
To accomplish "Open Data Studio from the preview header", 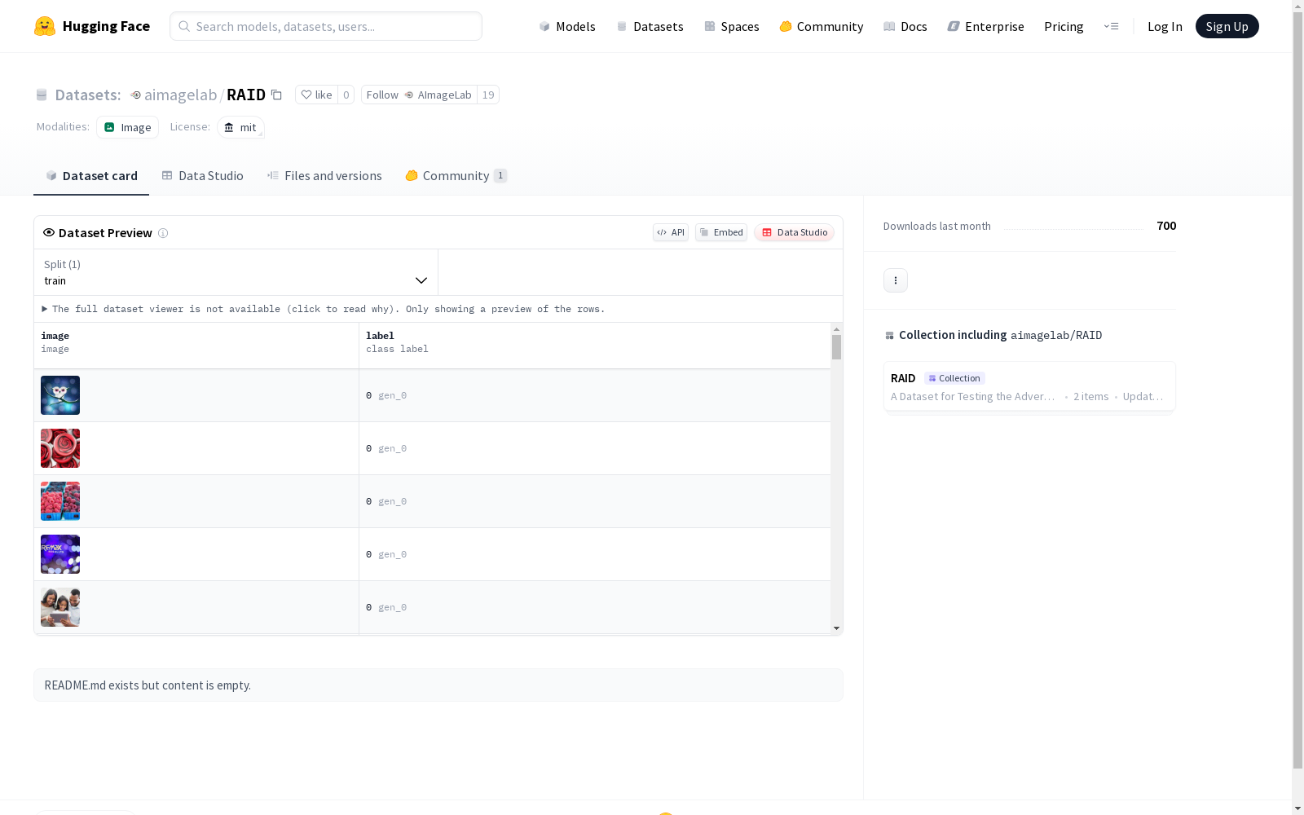I will click(x=795, y=232).
